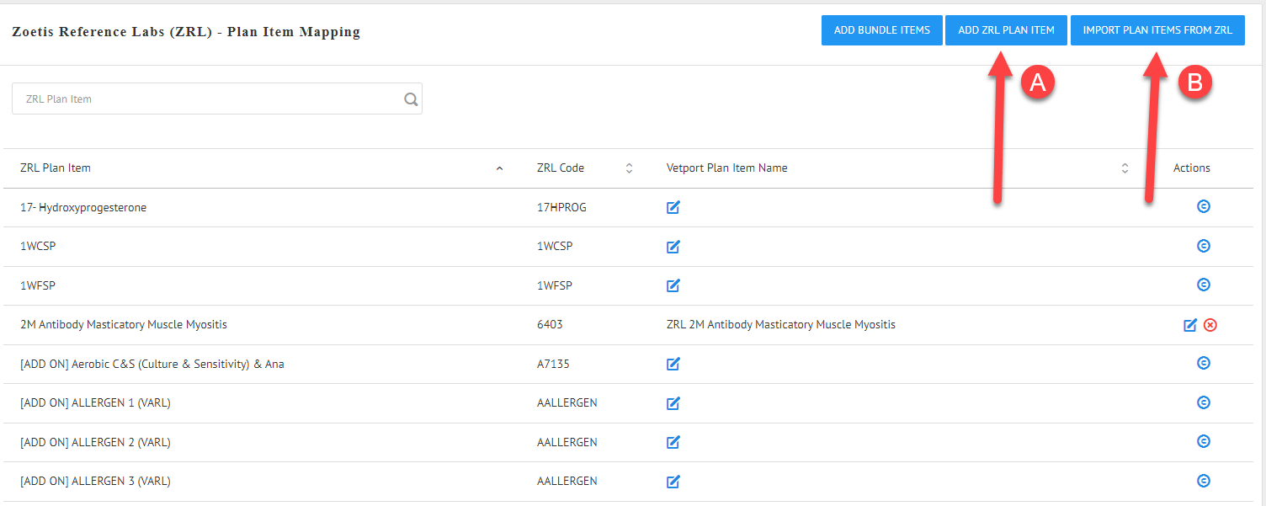Click Actions edit icon for 2M Antibody row
This screenshot has height=506, width=1266.
1190,325
